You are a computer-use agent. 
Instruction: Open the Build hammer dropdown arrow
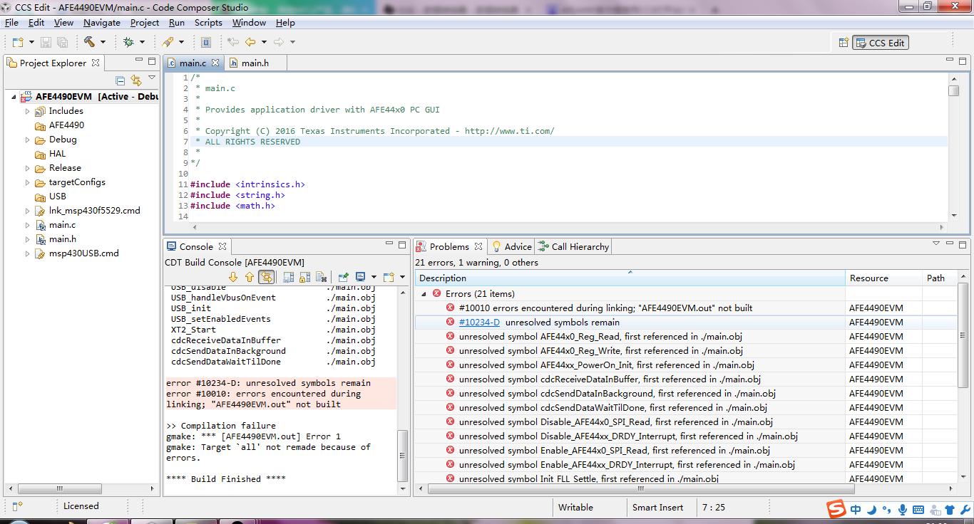[103, 42]
